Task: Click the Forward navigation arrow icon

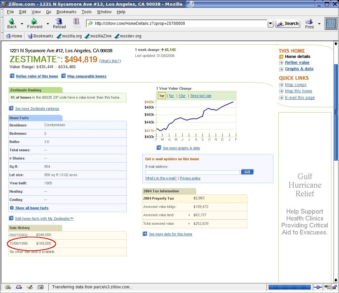Action: 34,21
